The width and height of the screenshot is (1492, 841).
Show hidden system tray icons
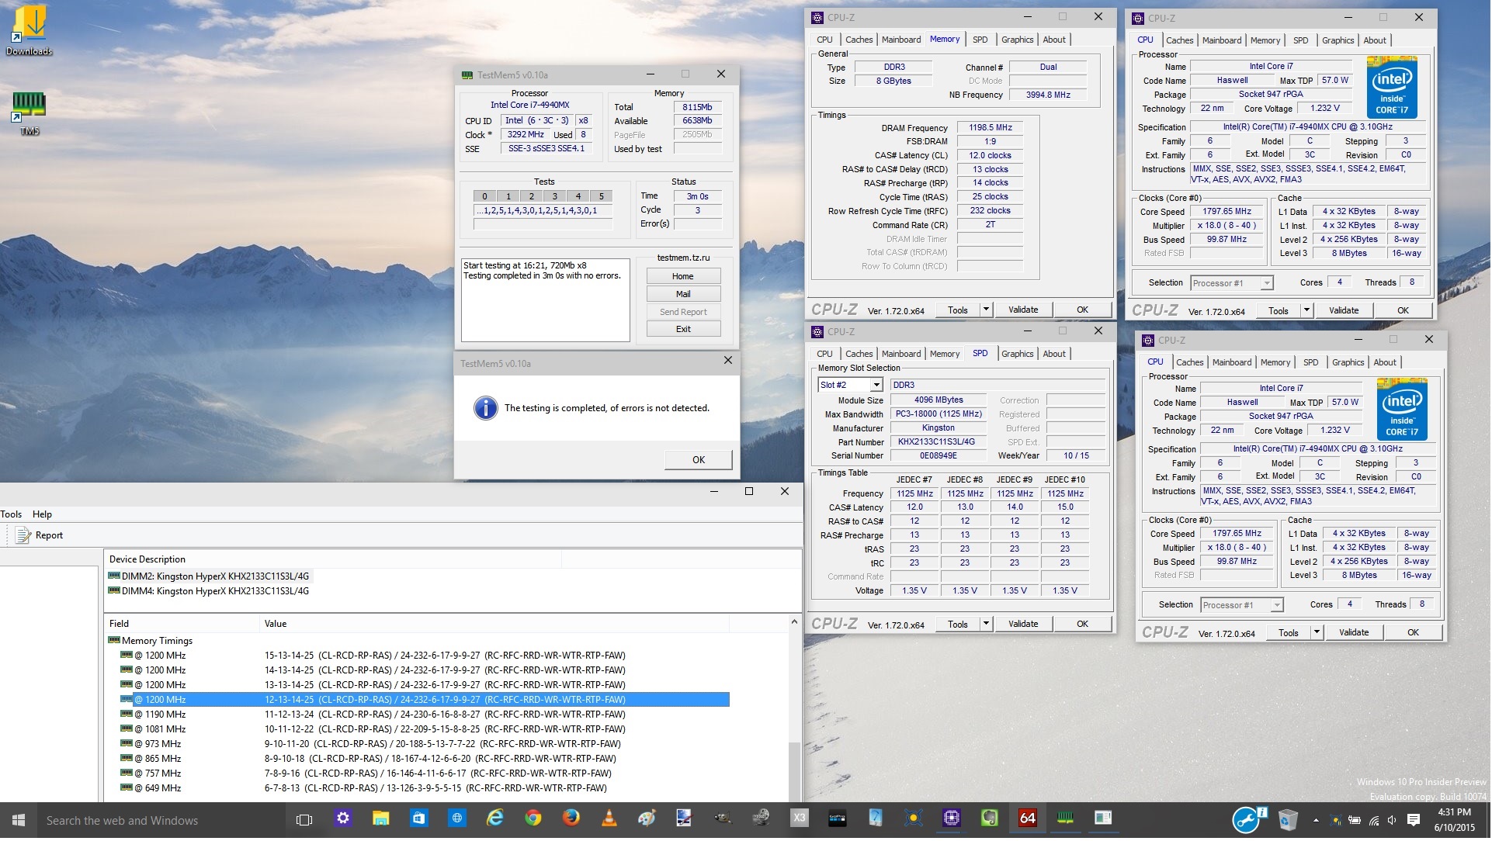coord(1317,822)
